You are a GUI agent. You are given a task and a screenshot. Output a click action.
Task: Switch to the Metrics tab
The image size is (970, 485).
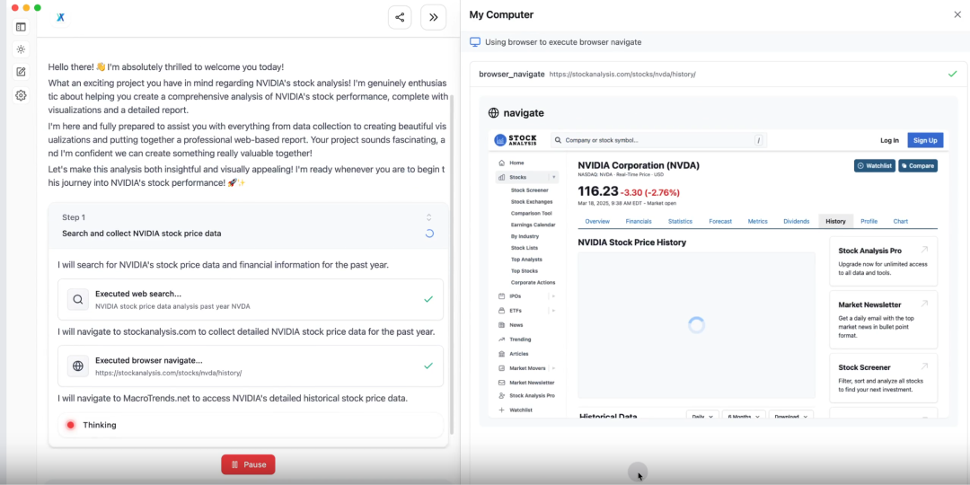click(757, 222)
